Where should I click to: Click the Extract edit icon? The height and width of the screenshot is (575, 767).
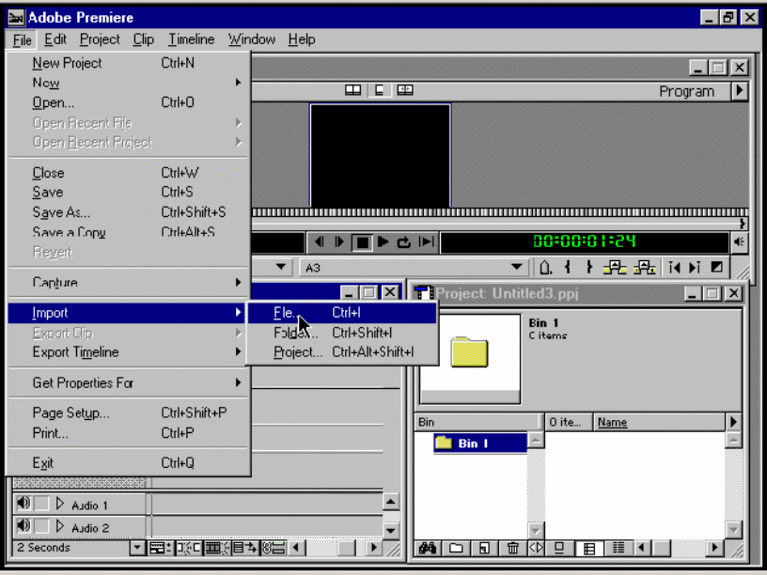pos(645,268)
